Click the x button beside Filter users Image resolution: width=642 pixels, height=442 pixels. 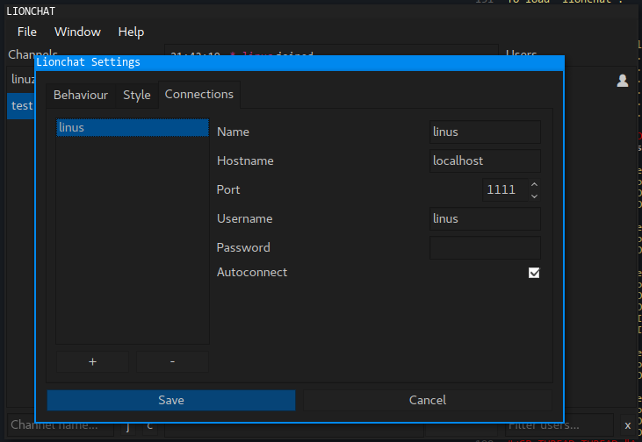(628, 425)
